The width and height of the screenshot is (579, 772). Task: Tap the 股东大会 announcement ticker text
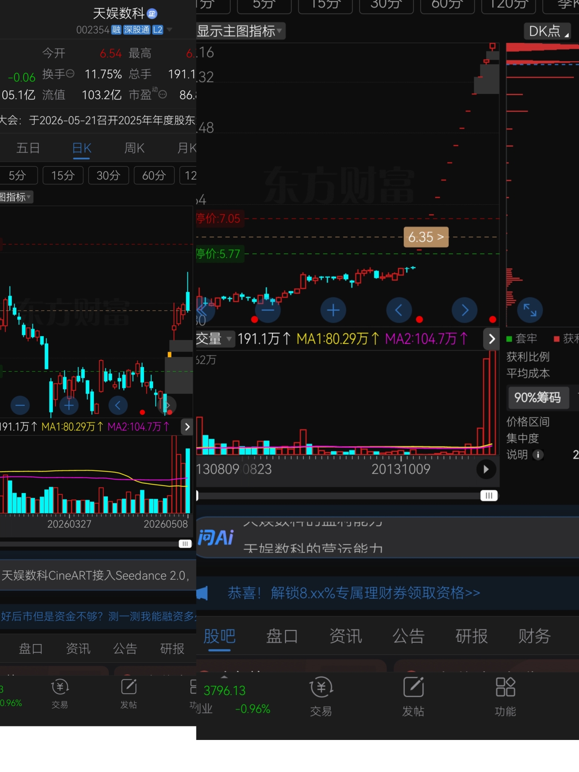tap(98, 120)
